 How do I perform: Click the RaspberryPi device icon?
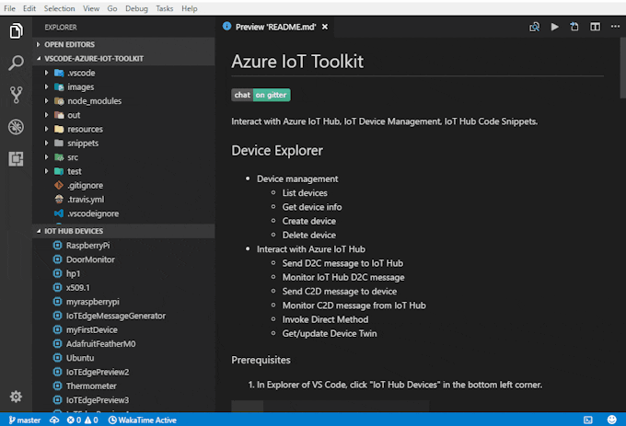(57, 246)
